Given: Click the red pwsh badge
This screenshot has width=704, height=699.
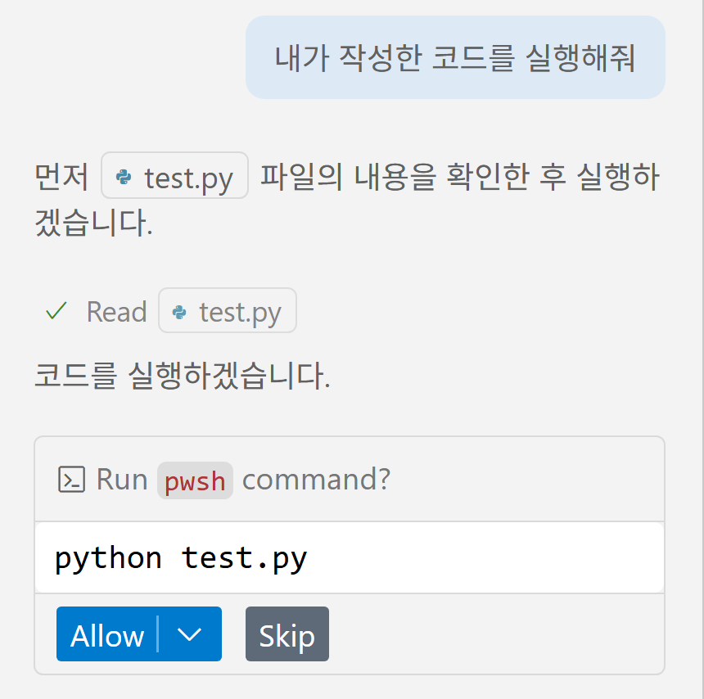Looking at the screenshot, I should coord(195,480).
